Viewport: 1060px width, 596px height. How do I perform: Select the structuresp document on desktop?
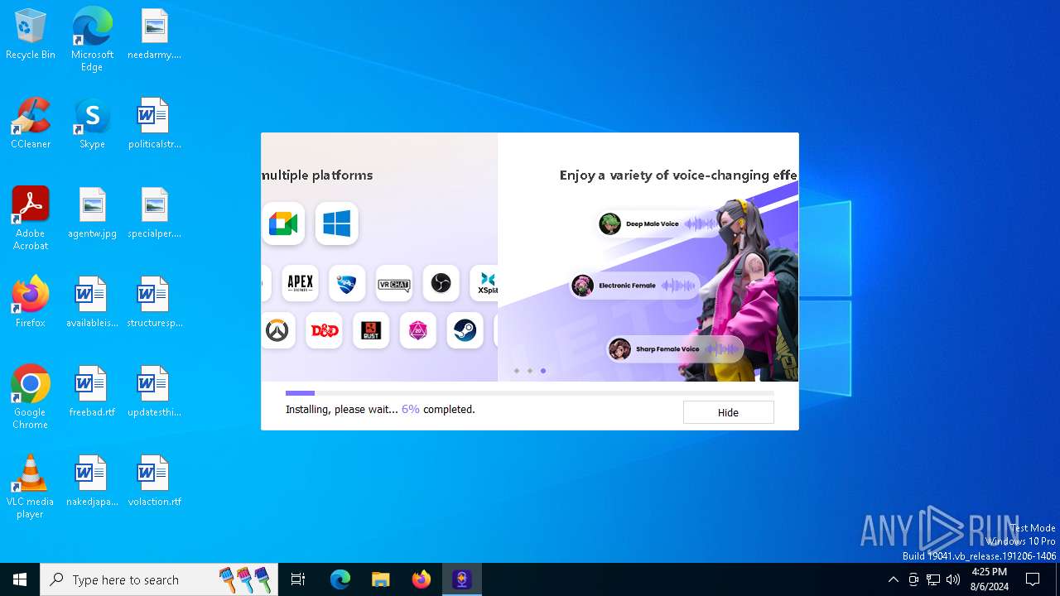coord(154,303)
